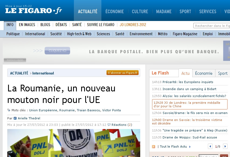Click the S'abonner au Figaro.fr button
Screen dimensions: 230x157
tap(123, 73)
